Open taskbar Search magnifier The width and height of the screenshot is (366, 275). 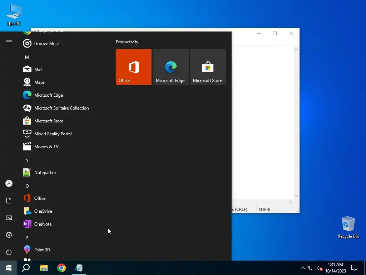(26, 268)
